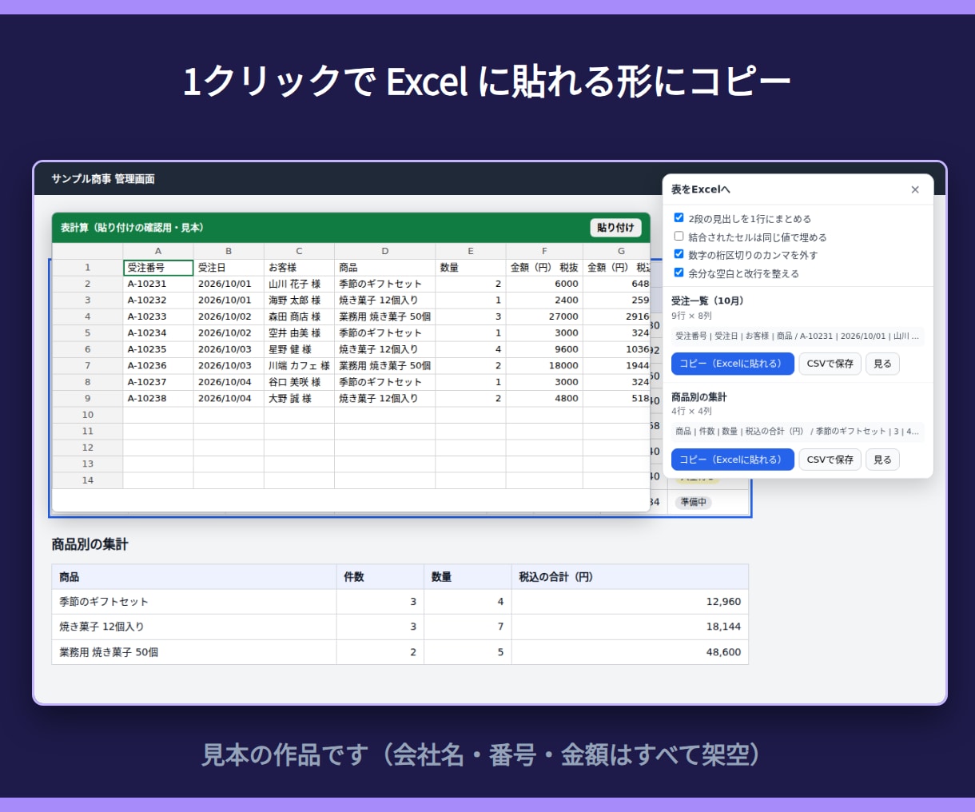Click cell 山川 花子 様
The height and width of the screenshot is (812, 975).
tap(299, 284)
